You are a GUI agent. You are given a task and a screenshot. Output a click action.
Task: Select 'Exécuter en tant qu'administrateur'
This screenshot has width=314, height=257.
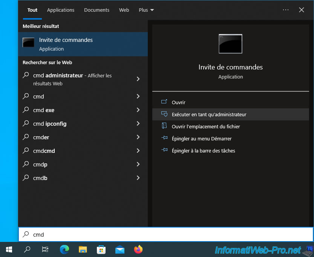[x=230, y=114]
